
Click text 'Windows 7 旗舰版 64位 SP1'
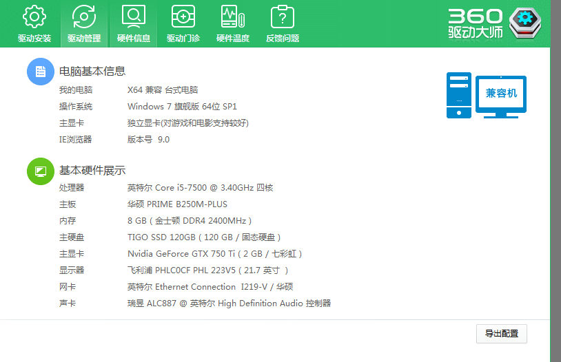pyautogui.click(x=182, y=106)
